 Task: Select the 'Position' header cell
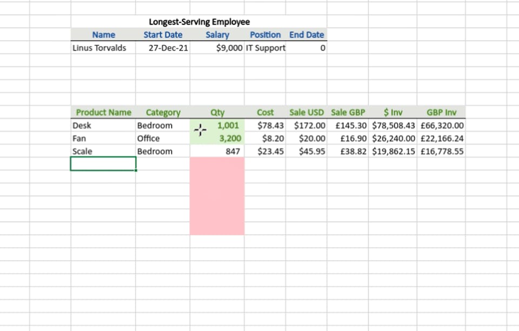[x=265, y=35]
